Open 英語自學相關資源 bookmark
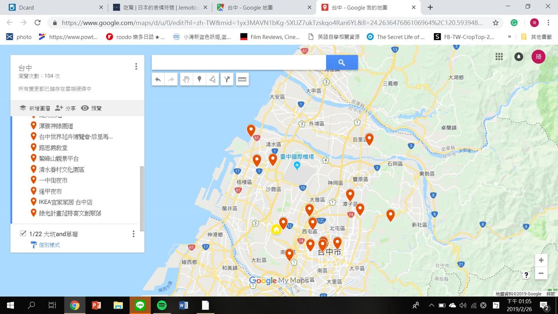 [334, 37]
